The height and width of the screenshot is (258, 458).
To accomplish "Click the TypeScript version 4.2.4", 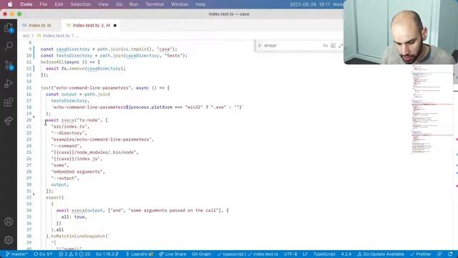I will [346, 254].
